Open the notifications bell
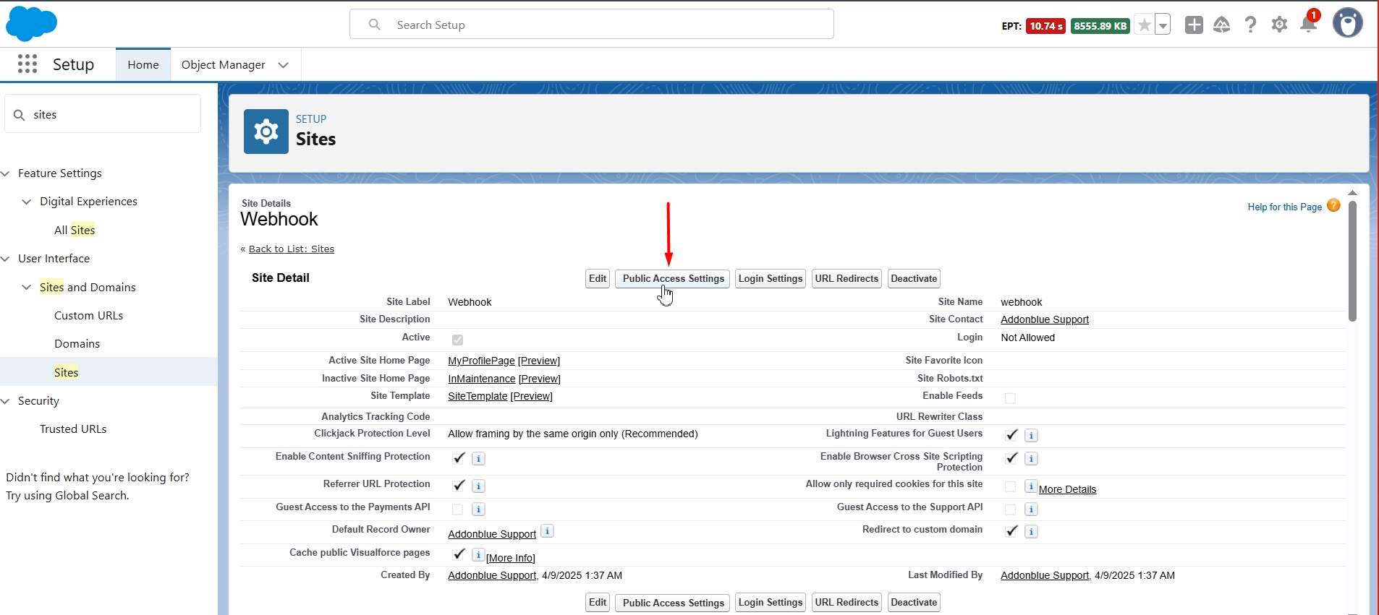The image size is (1379, 615). click(x=1308, y=25)
